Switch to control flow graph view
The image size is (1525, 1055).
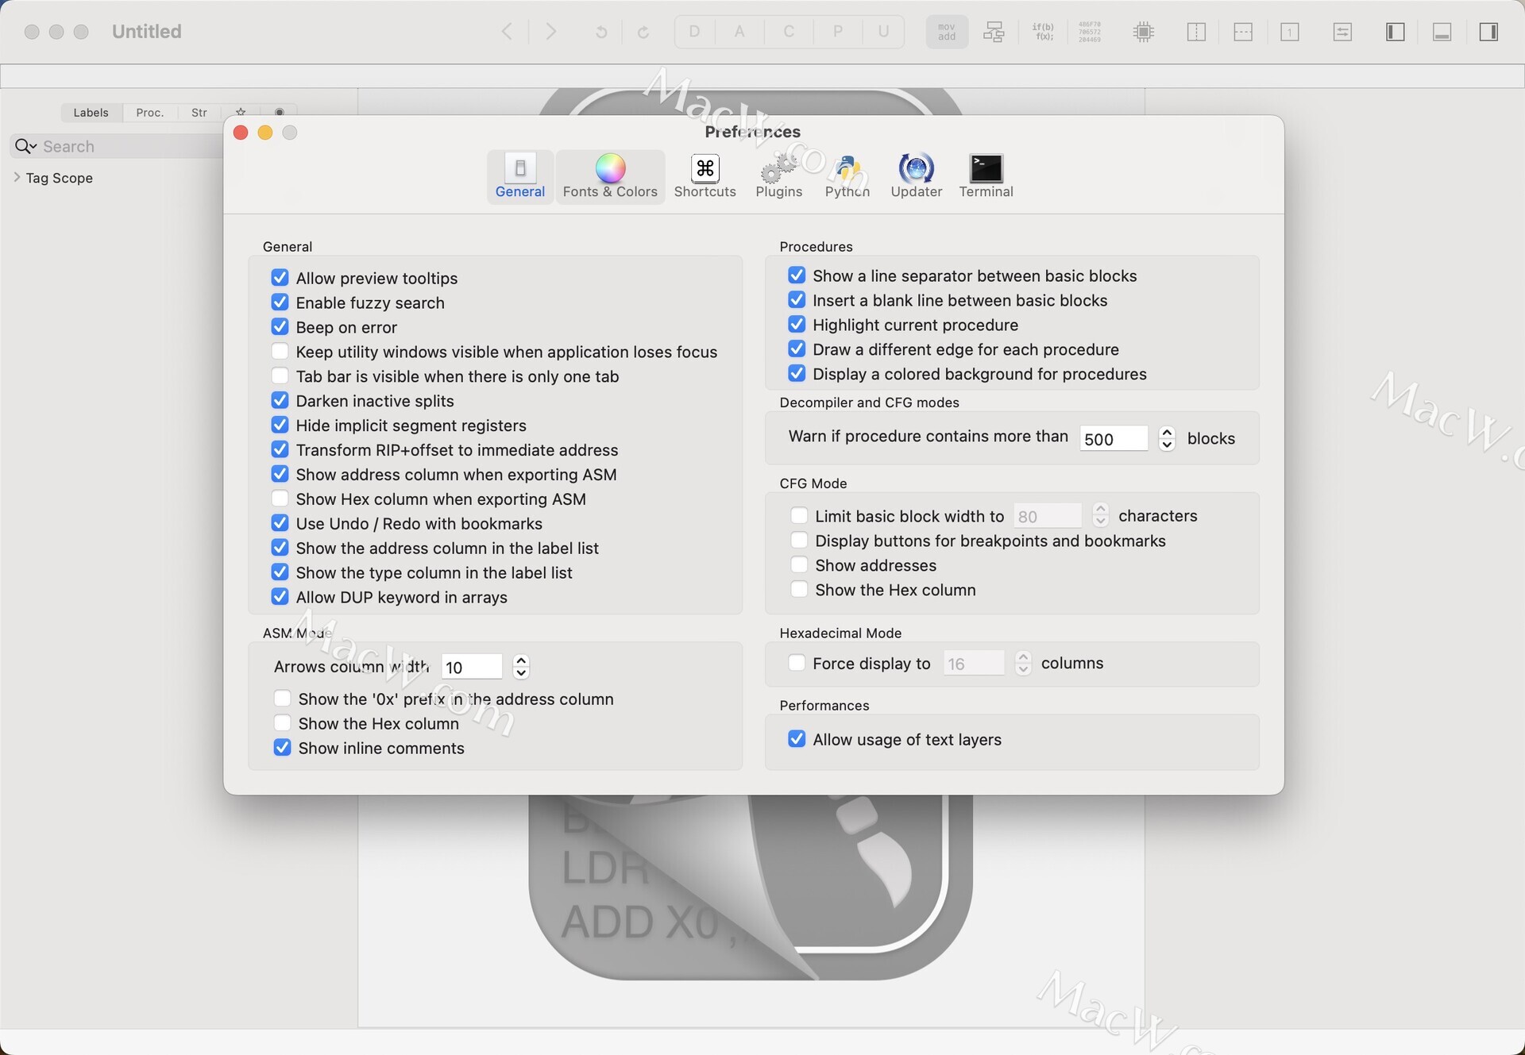[x=994, y=32]
